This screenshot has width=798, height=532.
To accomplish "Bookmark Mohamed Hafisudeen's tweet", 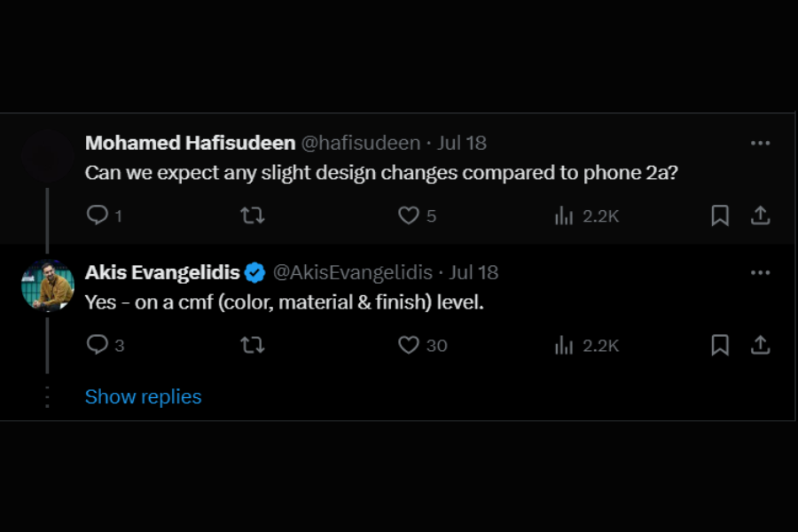I will (x=720, y=215).
